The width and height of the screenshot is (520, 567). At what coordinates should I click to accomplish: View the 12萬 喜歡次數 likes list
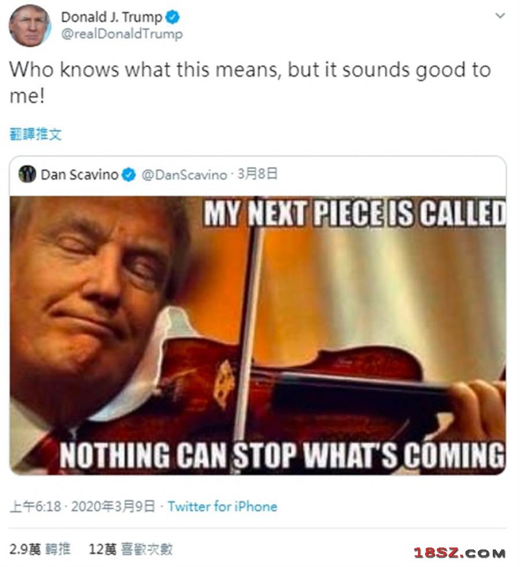tap(131, 549)
